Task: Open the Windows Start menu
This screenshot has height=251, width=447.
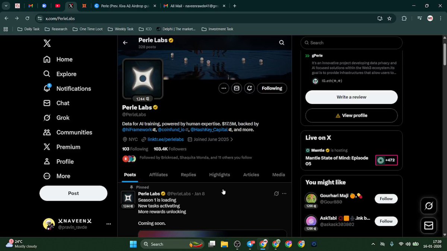Action: tap(133, 244)
